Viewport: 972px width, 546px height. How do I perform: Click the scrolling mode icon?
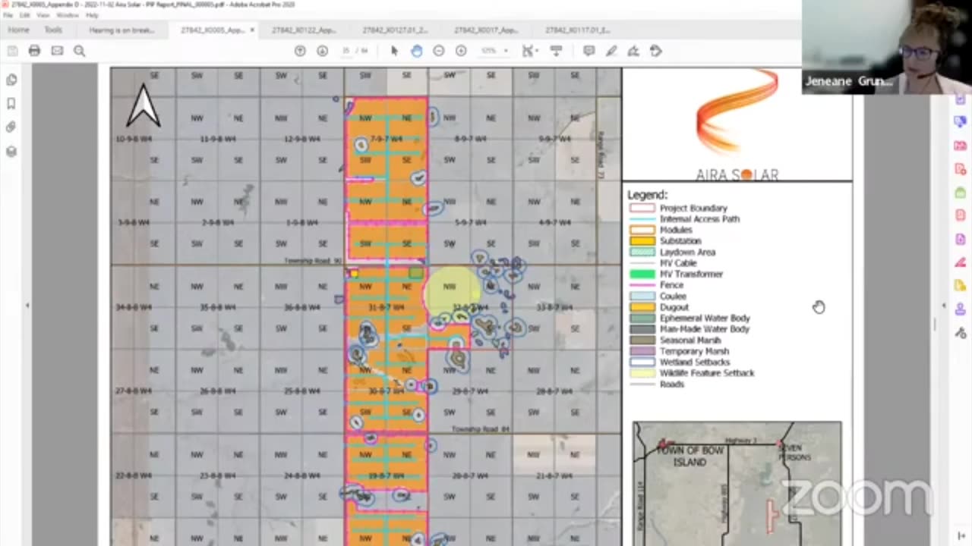tap(556, 51)
